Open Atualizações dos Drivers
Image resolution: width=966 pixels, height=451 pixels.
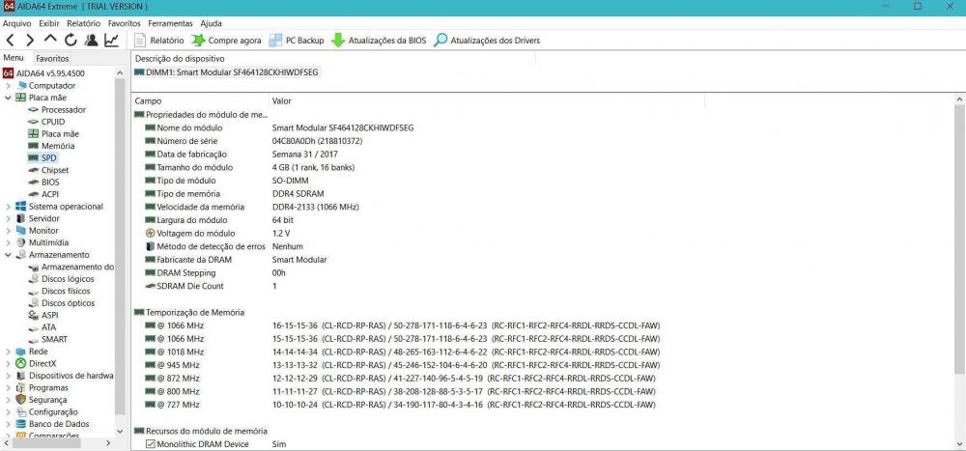(x=487, y=40)
